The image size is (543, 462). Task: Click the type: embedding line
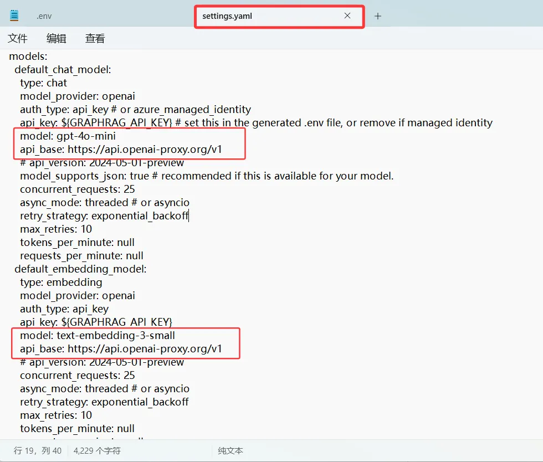[62, 282]
